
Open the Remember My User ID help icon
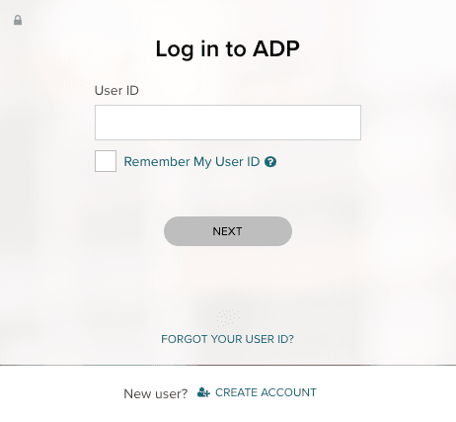coord(270,162)
